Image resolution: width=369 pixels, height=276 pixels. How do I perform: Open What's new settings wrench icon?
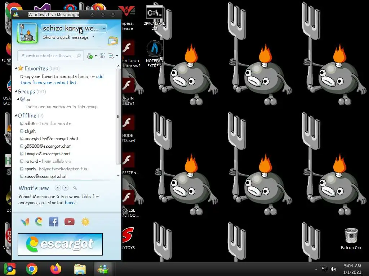[x=75, y=188]
